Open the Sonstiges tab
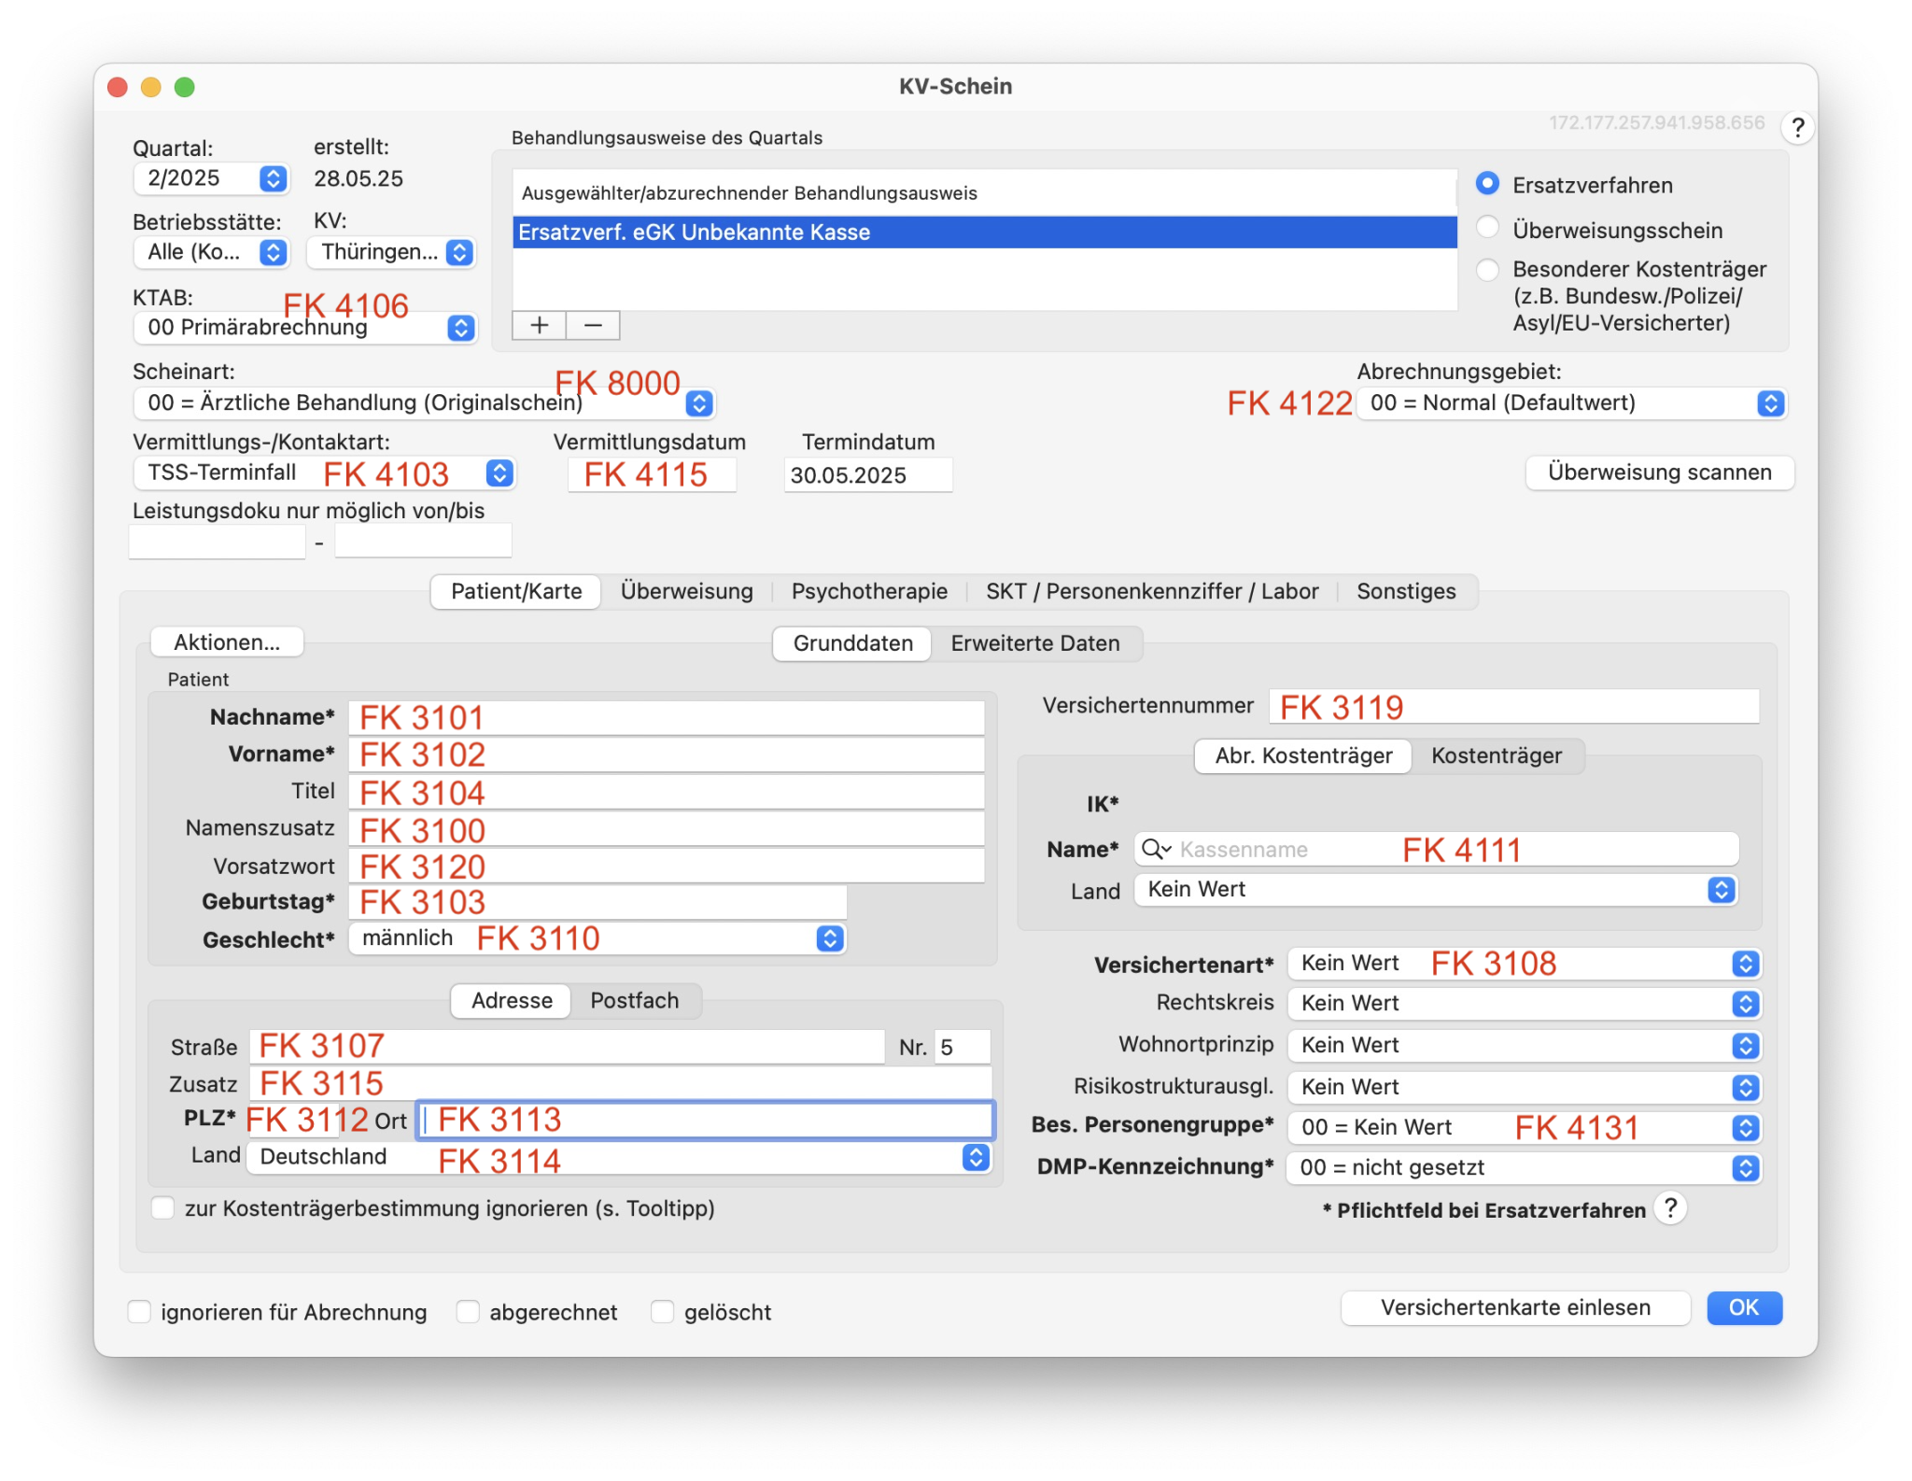1912x1481 pixels. 1406,591
